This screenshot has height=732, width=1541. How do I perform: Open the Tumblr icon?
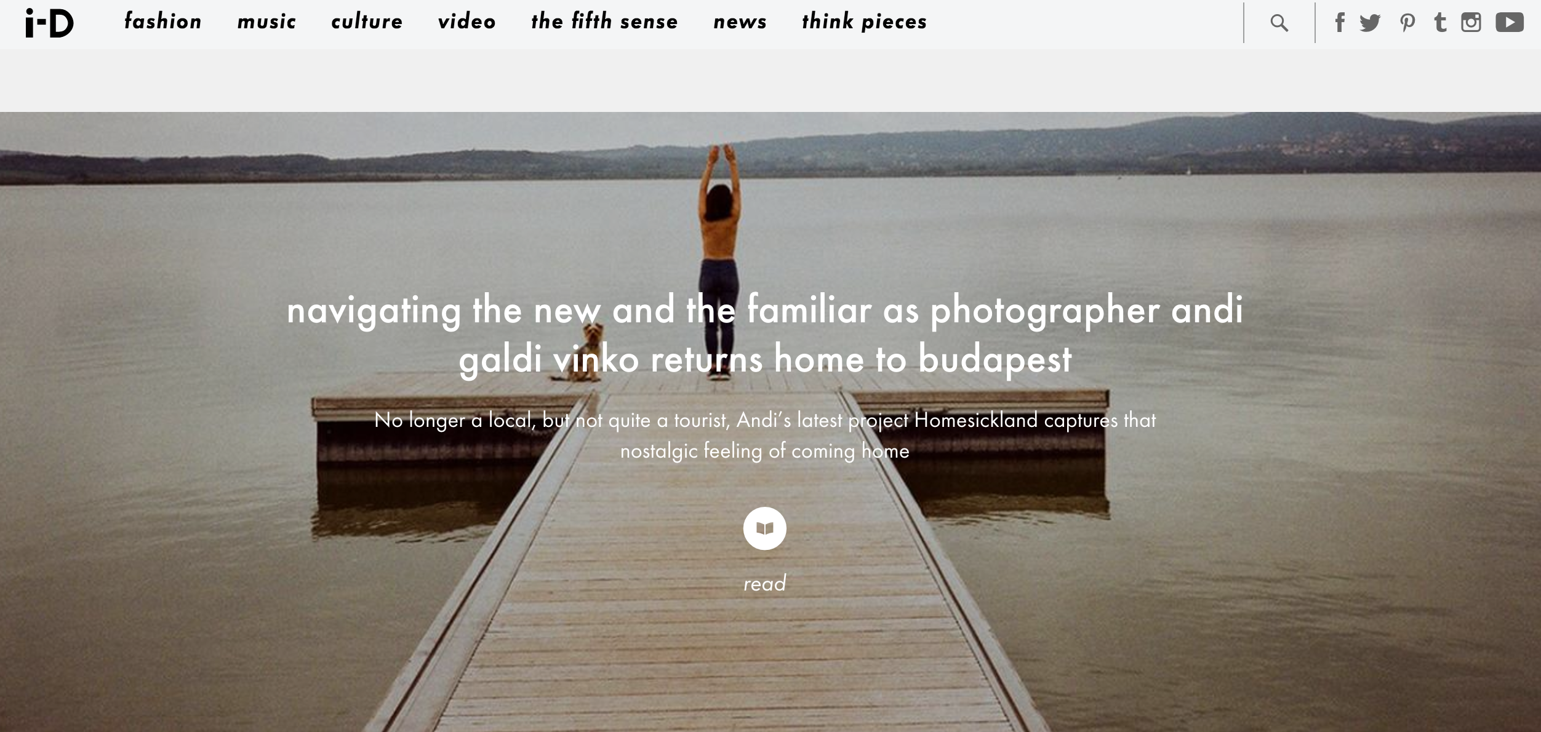1440,23
